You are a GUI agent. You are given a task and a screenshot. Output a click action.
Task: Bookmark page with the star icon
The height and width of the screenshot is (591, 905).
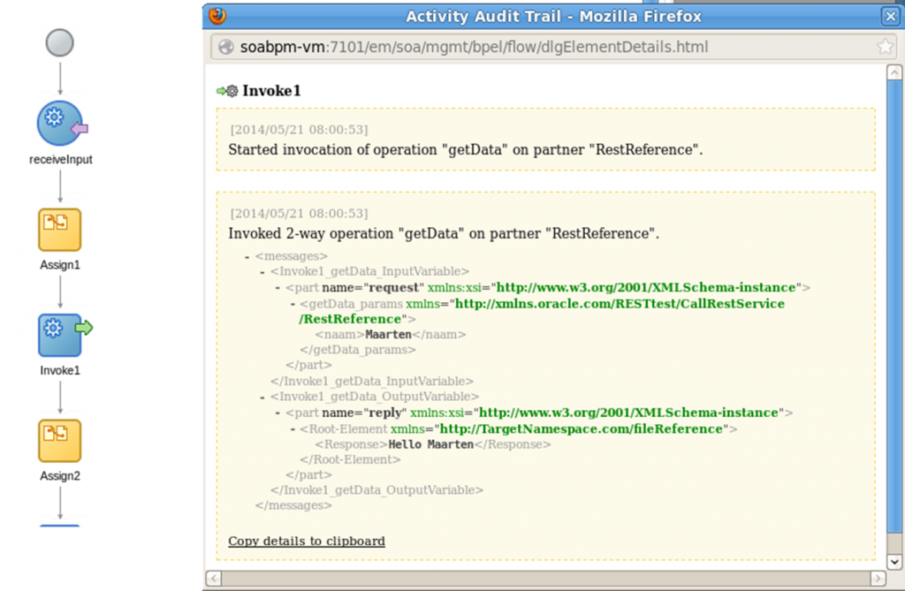pyautogui.click(x=885, y=47)
